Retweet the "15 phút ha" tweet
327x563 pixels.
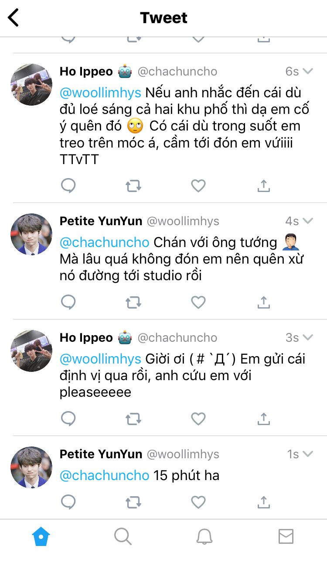[133, 502]
